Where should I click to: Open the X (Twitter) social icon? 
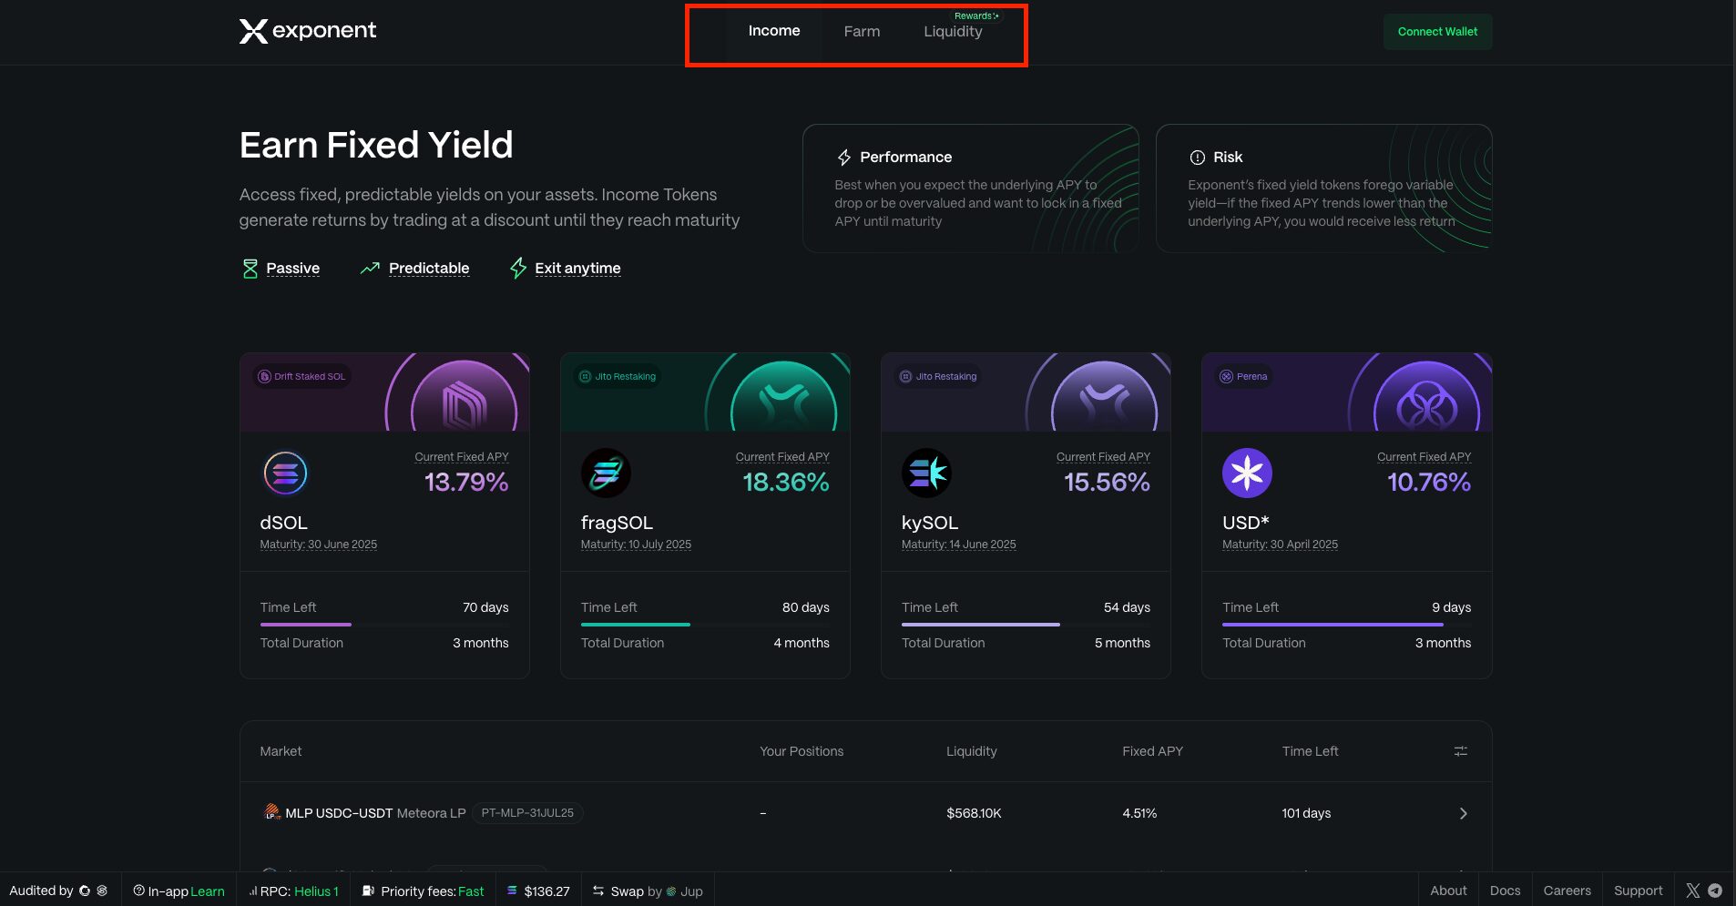pos(1693,891)
